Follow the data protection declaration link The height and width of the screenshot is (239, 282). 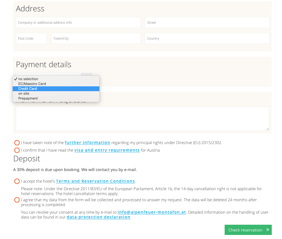98,217
